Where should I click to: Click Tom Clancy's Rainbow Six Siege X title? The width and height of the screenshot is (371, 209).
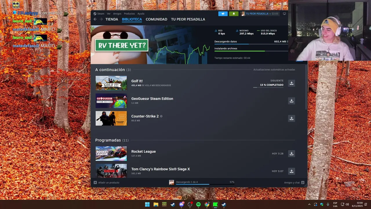tap(161, 169)
